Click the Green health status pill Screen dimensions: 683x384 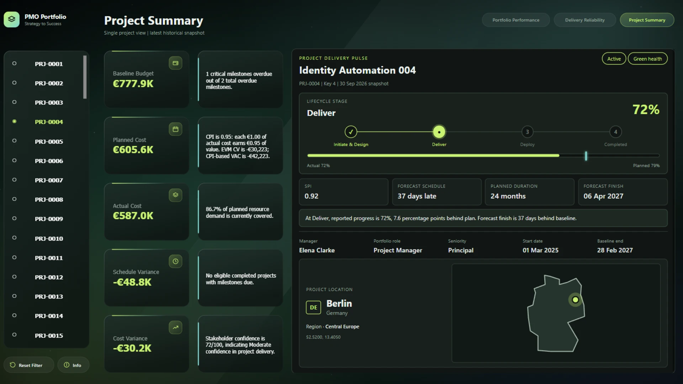pos(647,59)
